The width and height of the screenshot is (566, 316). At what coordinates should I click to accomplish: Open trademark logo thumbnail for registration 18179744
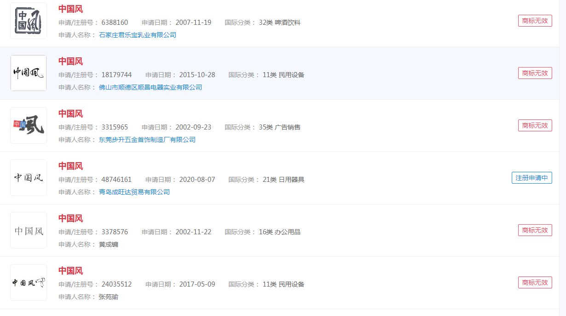pyautogui.click(x=29, y=73)
